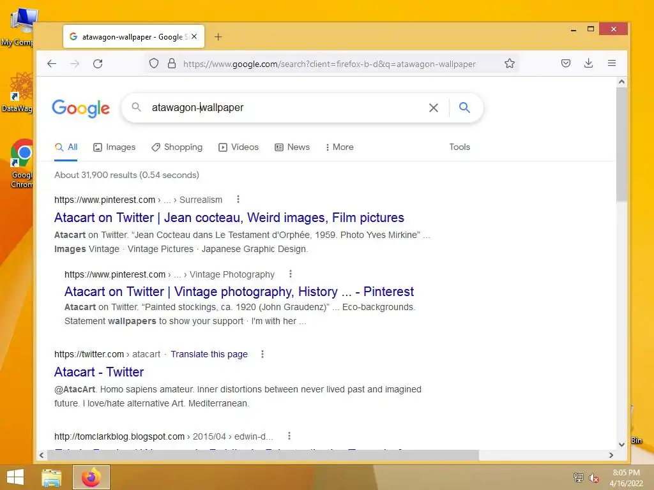Switch to News results
Viewport: 654px width, 490px height.
point(292,147)
